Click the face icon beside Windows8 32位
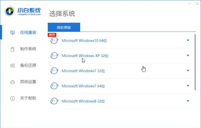201x128 pixels. point(54,101)
